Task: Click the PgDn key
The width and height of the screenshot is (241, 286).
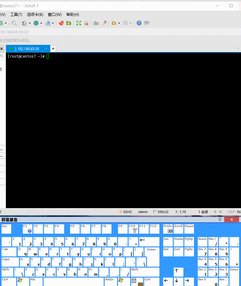Action: tap(189, 252)
